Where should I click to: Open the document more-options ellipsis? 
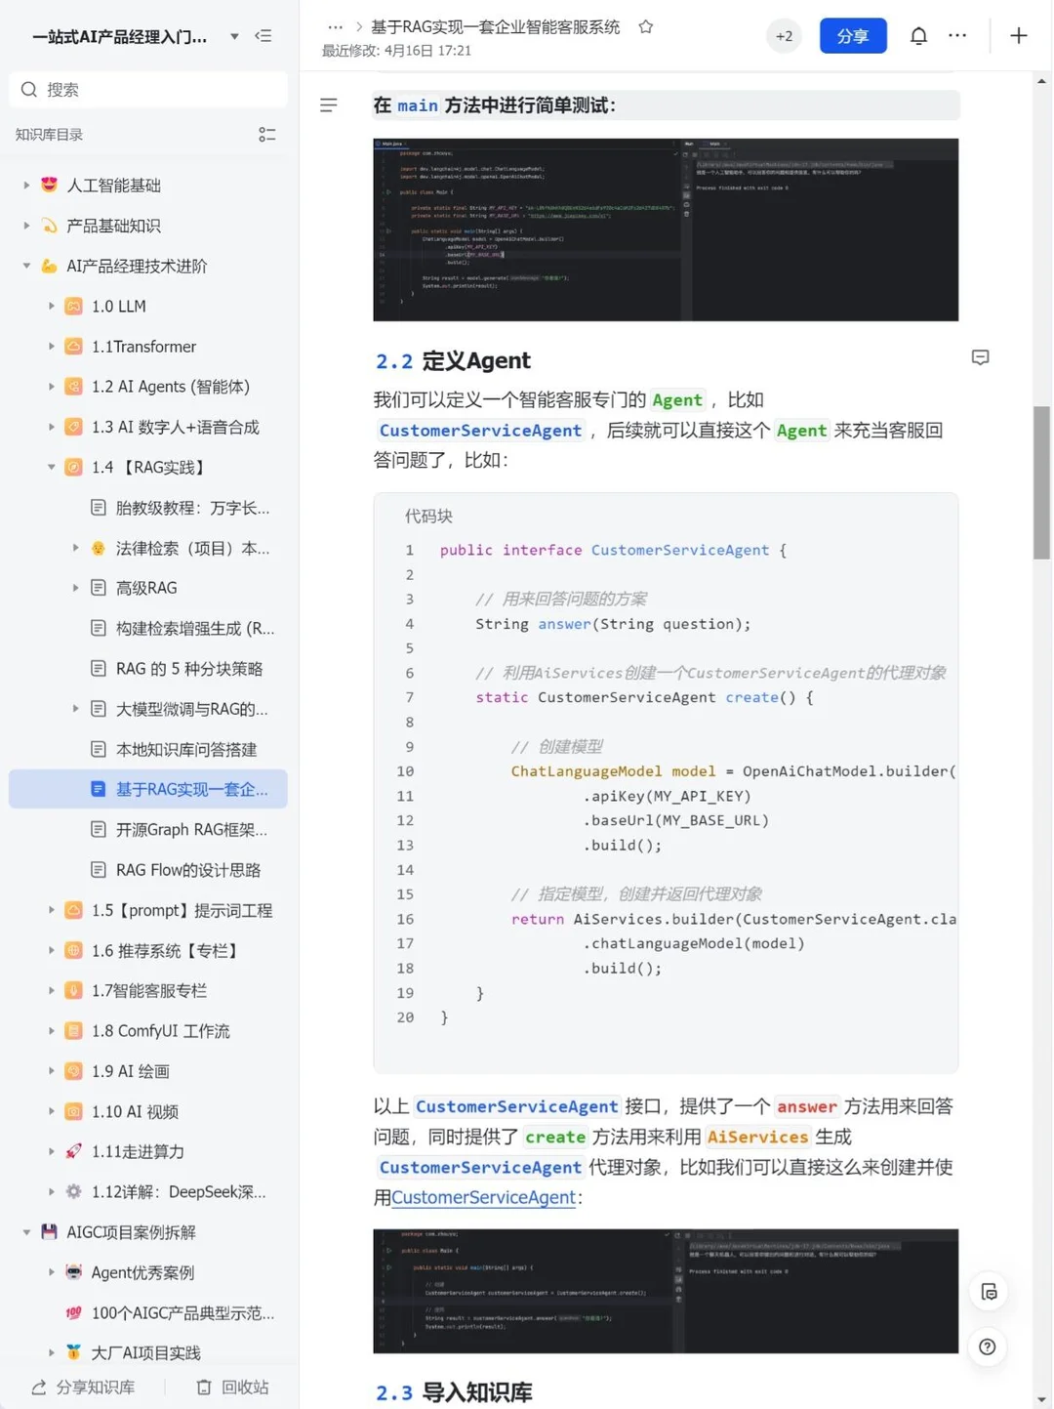coord(957,36)
